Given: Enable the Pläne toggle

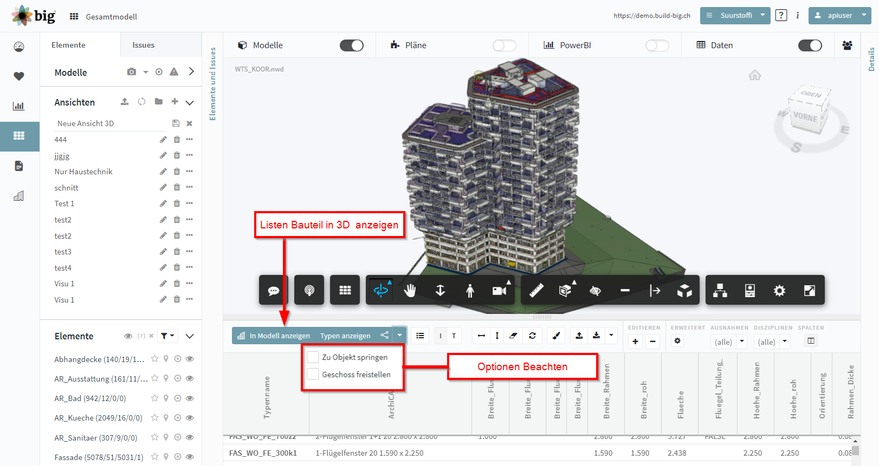Looking at the screenshot, I should pyautogui.click(x=505, y=45).
